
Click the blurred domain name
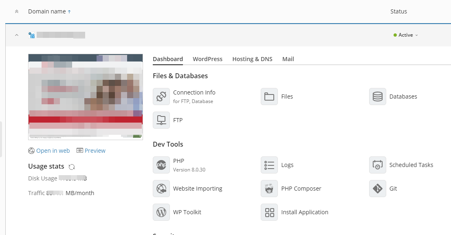pyautogui.click(x=61, y=35)
